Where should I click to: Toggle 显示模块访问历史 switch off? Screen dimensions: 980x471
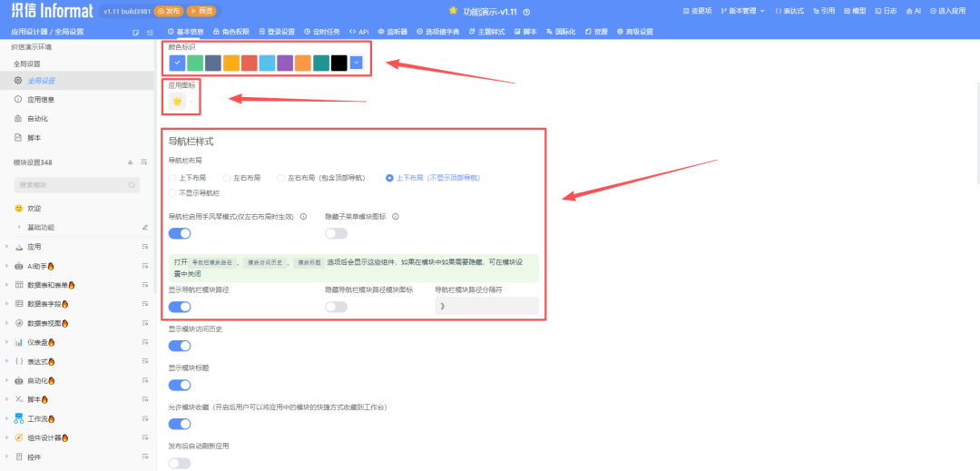tap(180, 346)
